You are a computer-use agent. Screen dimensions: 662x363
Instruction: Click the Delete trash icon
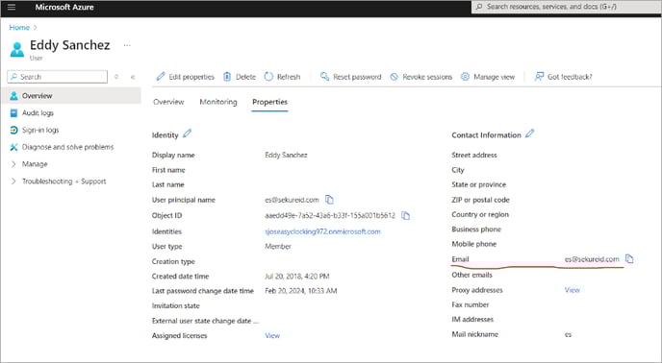[227, 76]
